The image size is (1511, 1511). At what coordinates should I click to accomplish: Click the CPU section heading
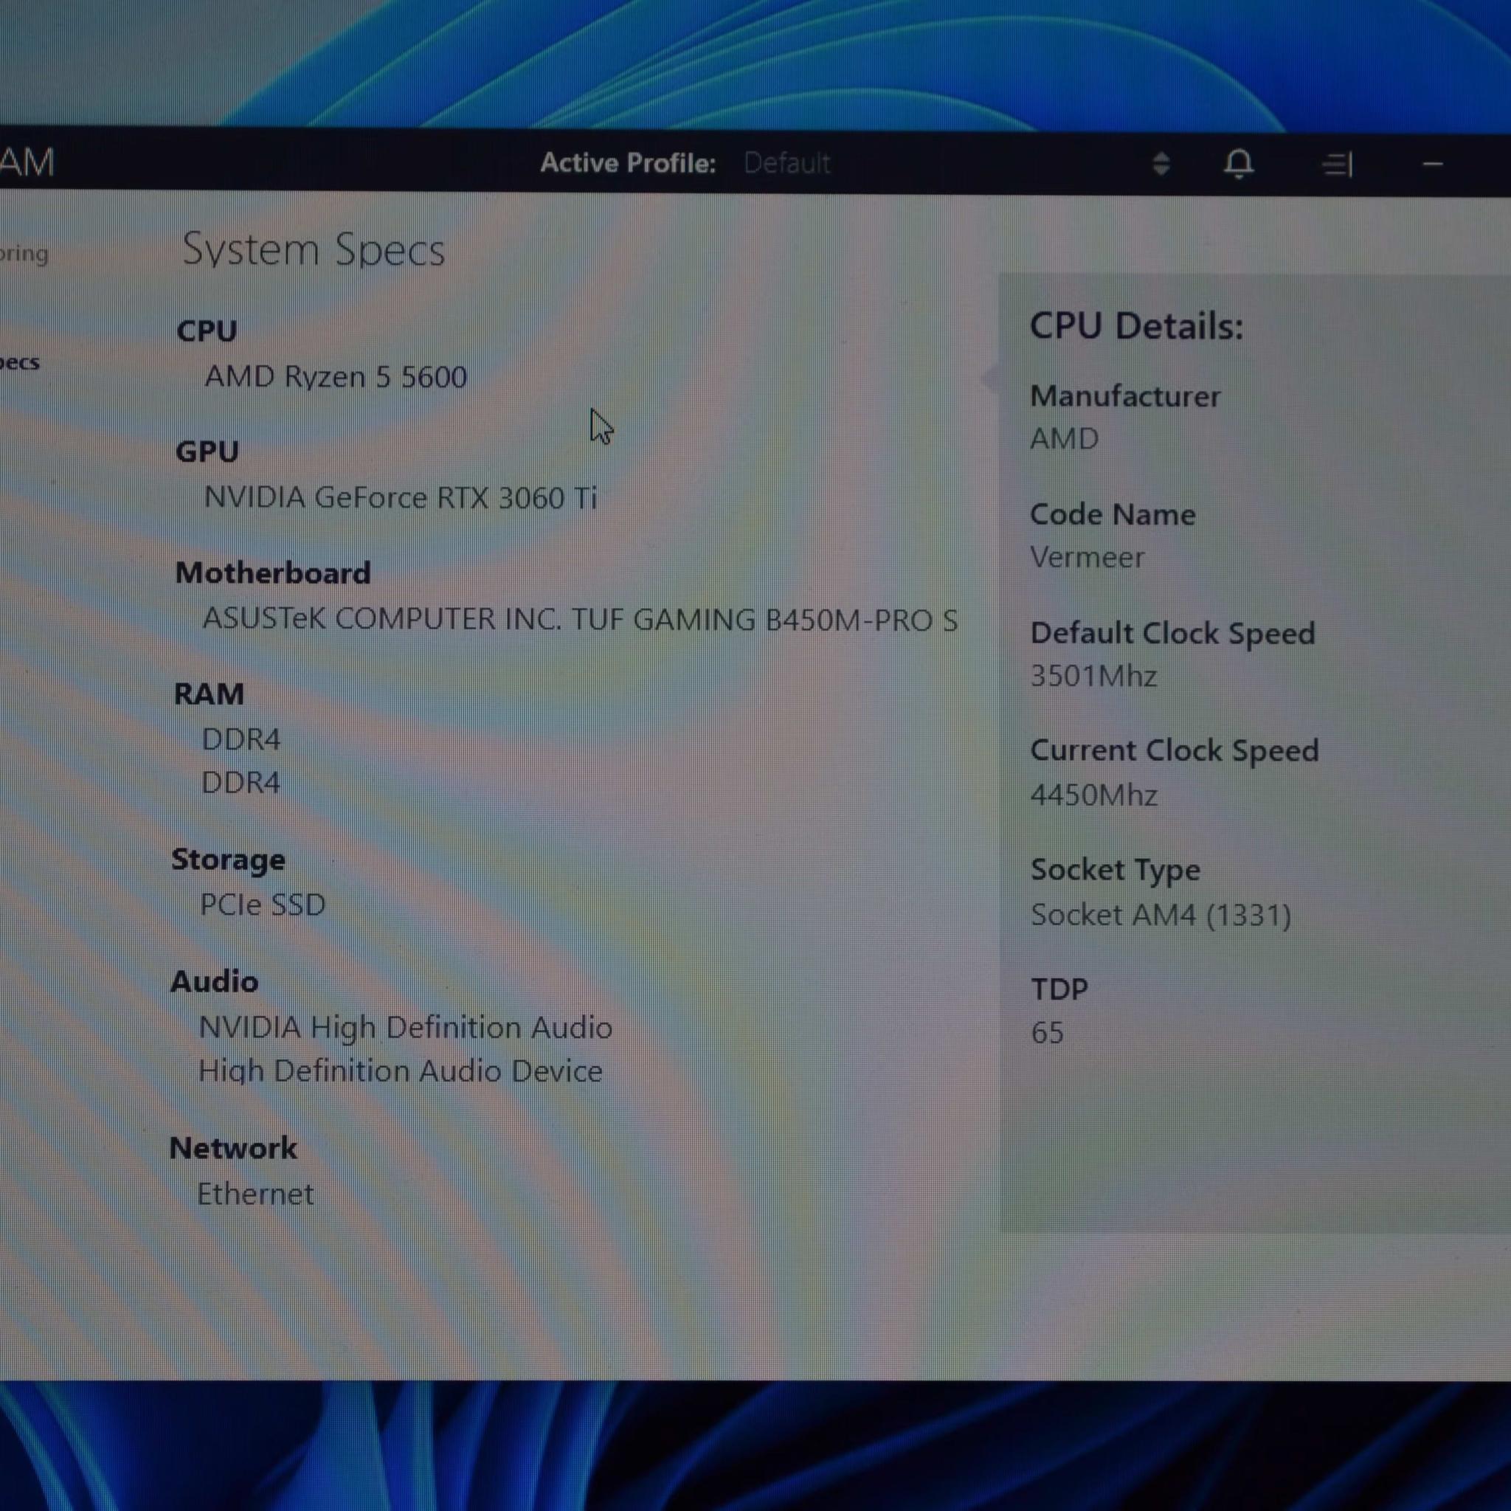207,331
